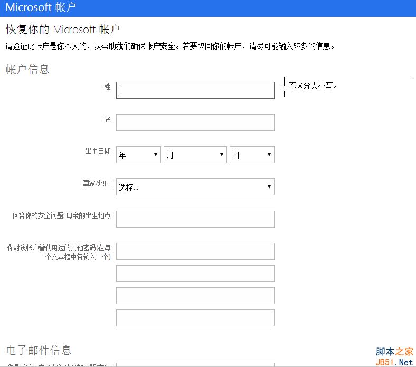Open the 日 birth day dropdown

click(252, 155)
